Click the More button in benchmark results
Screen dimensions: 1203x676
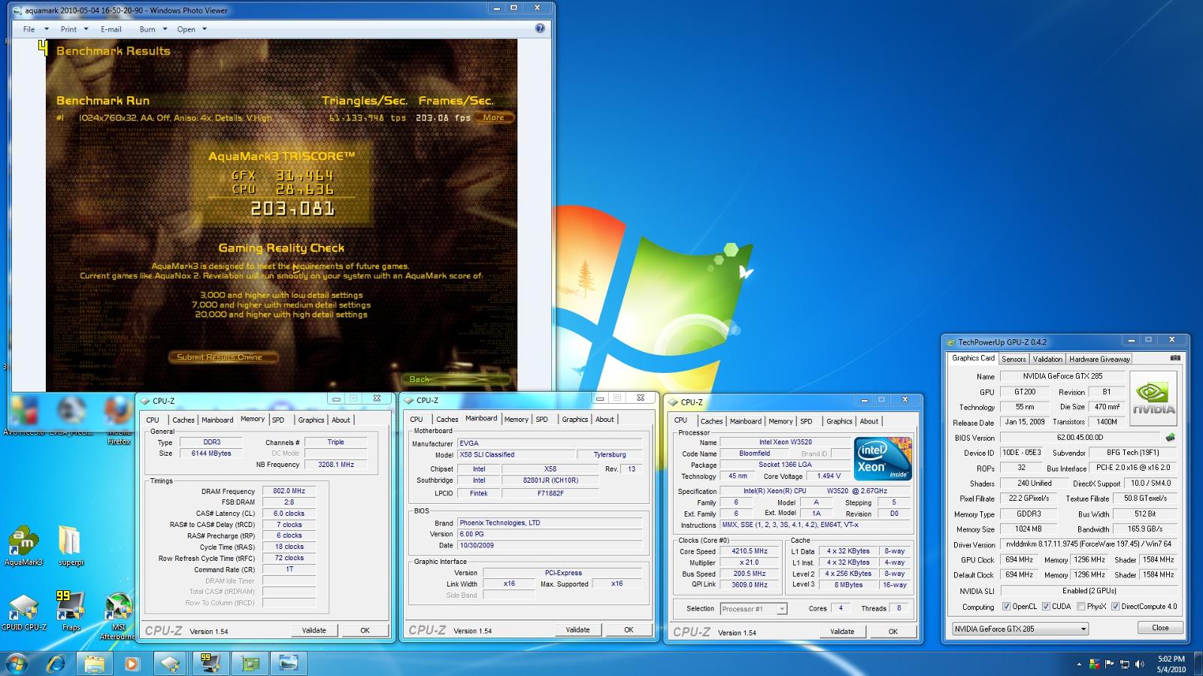pos(493,117)
